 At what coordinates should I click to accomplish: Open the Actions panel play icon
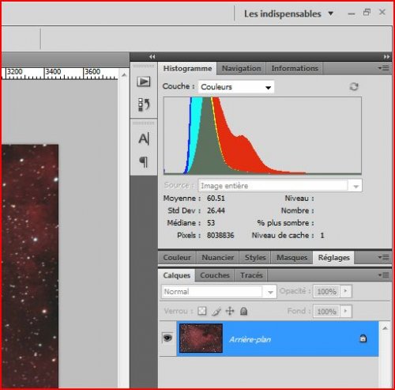(x=144, y=81)
